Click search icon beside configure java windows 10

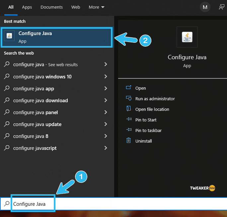coord(7,76)
